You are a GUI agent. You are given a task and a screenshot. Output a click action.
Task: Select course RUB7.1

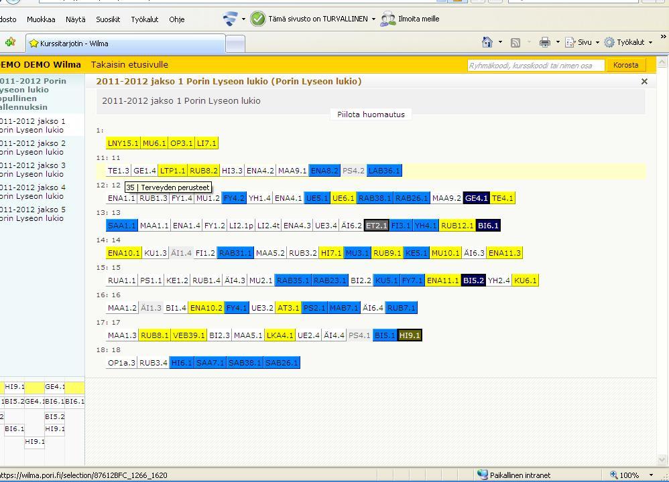[402, 308]
